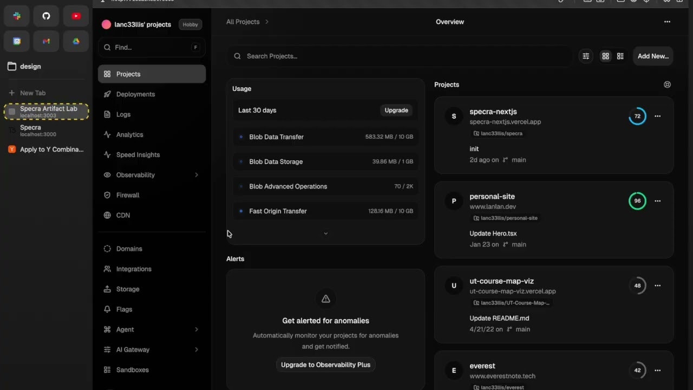Open CDN globe icon item
The image size is (693, 390).
coord(107,215)
